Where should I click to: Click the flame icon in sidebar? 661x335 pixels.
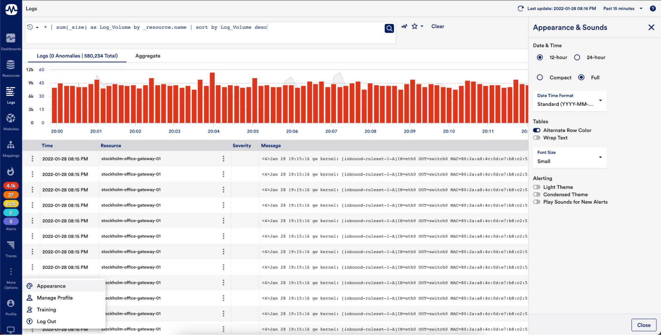coord(11,171)
